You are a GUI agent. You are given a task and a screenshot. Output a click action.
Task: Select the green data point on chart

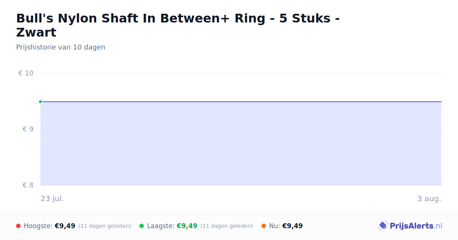[40, 102]
